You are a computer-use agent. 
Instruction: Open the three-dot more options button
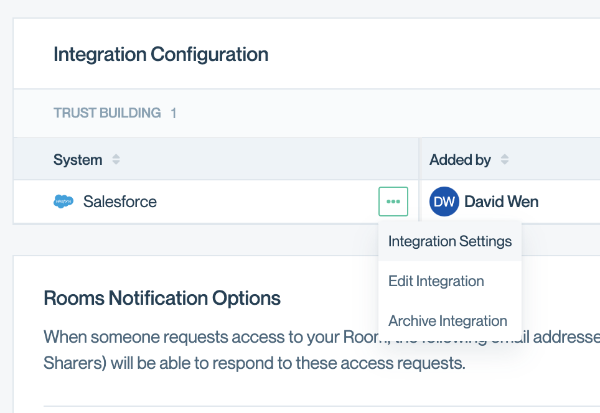[x=393, y=202]
